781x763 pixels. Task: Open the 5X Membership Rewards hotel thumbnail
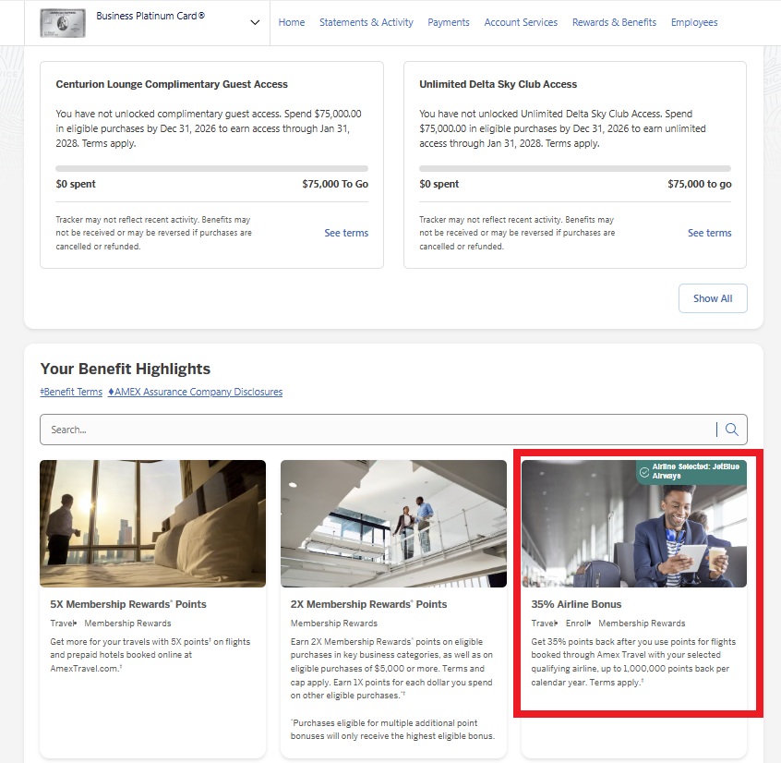click(x=152, y=524)
